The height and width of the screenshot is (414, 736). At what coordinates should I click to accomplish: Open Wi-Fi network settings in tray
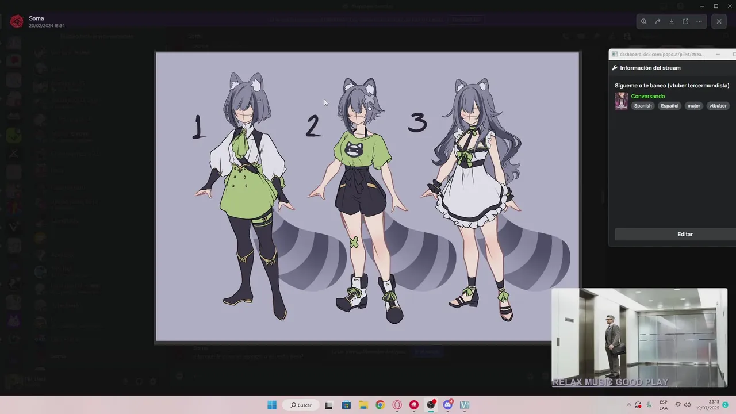pyautogui.click(x=678, y=405)
